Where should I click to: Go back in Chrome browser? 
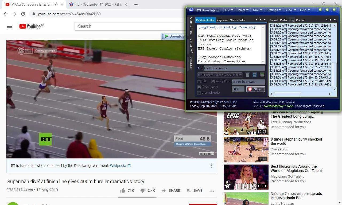click(x=6, y=14)
